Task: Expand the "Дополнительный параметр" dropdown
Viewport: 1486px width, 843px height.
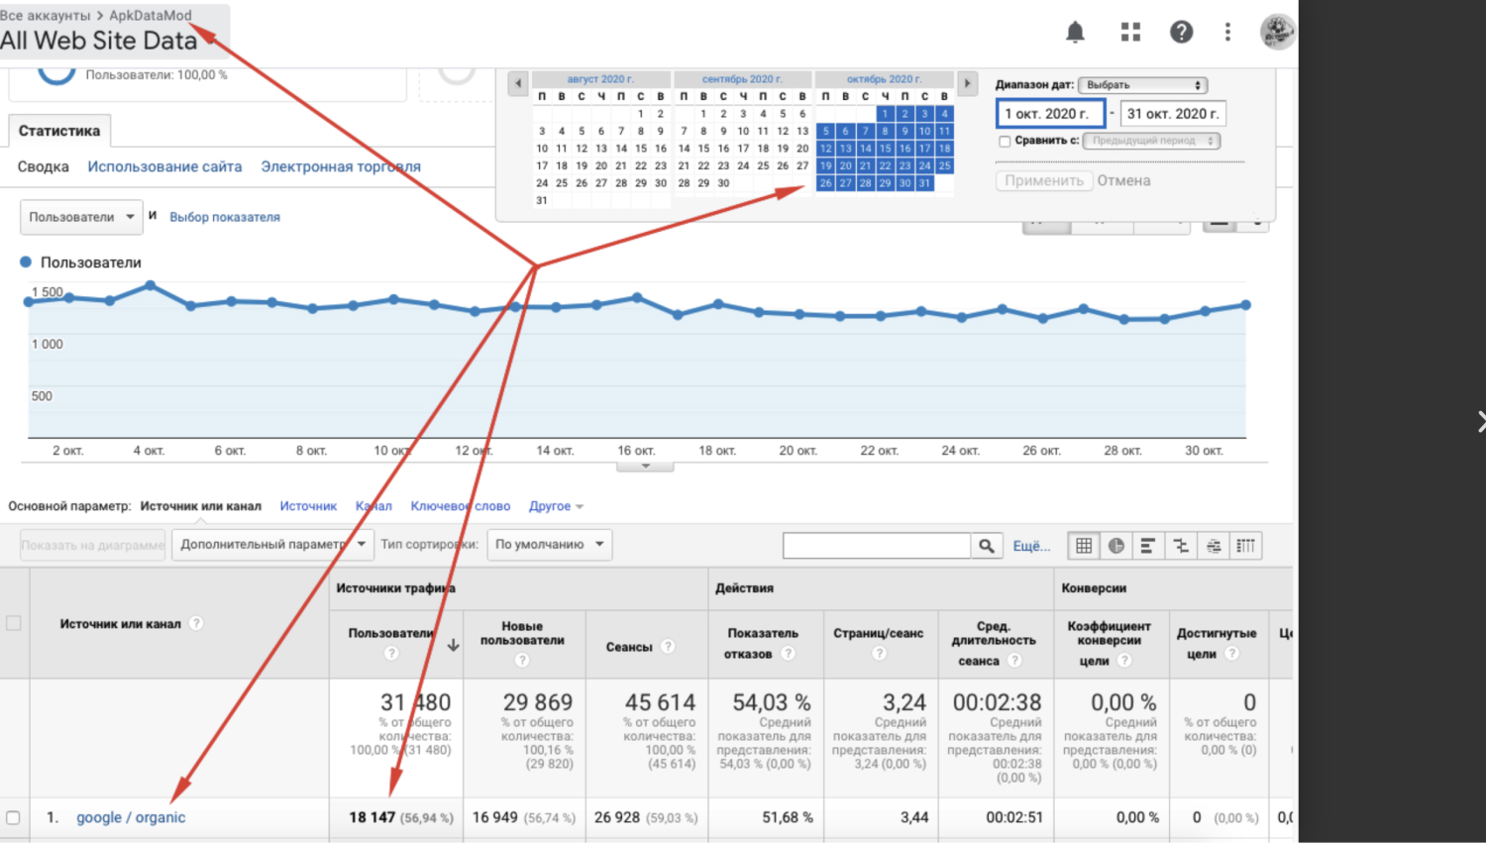Action: coord(272,545)
